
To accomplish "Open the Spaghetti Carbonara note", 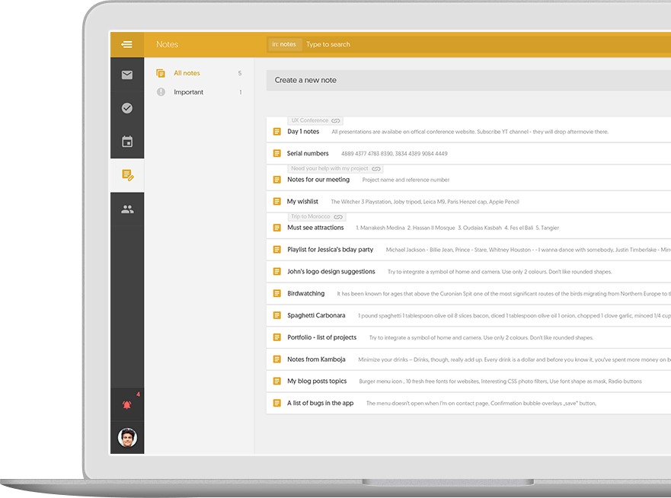I will (316, 315).
